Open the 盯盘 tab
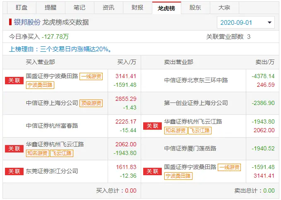Image resolution: width=281 pixels, height=200 pixels. (x=22, y=7)
